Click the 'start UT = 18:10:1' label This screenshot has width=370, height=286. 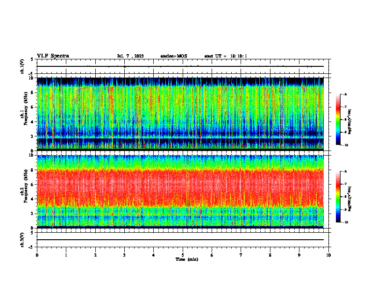click(226, 56)
